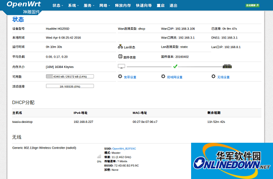Open the 状态 menu
This screenshot has height=179, width=273.
pyautogui.click(x=58, y=5)
